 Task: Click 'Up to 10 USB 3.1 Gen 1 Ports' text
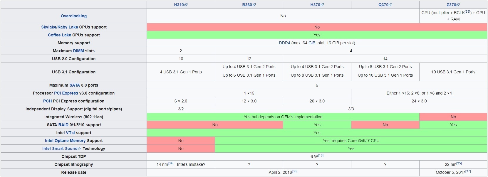coord(385,75)
